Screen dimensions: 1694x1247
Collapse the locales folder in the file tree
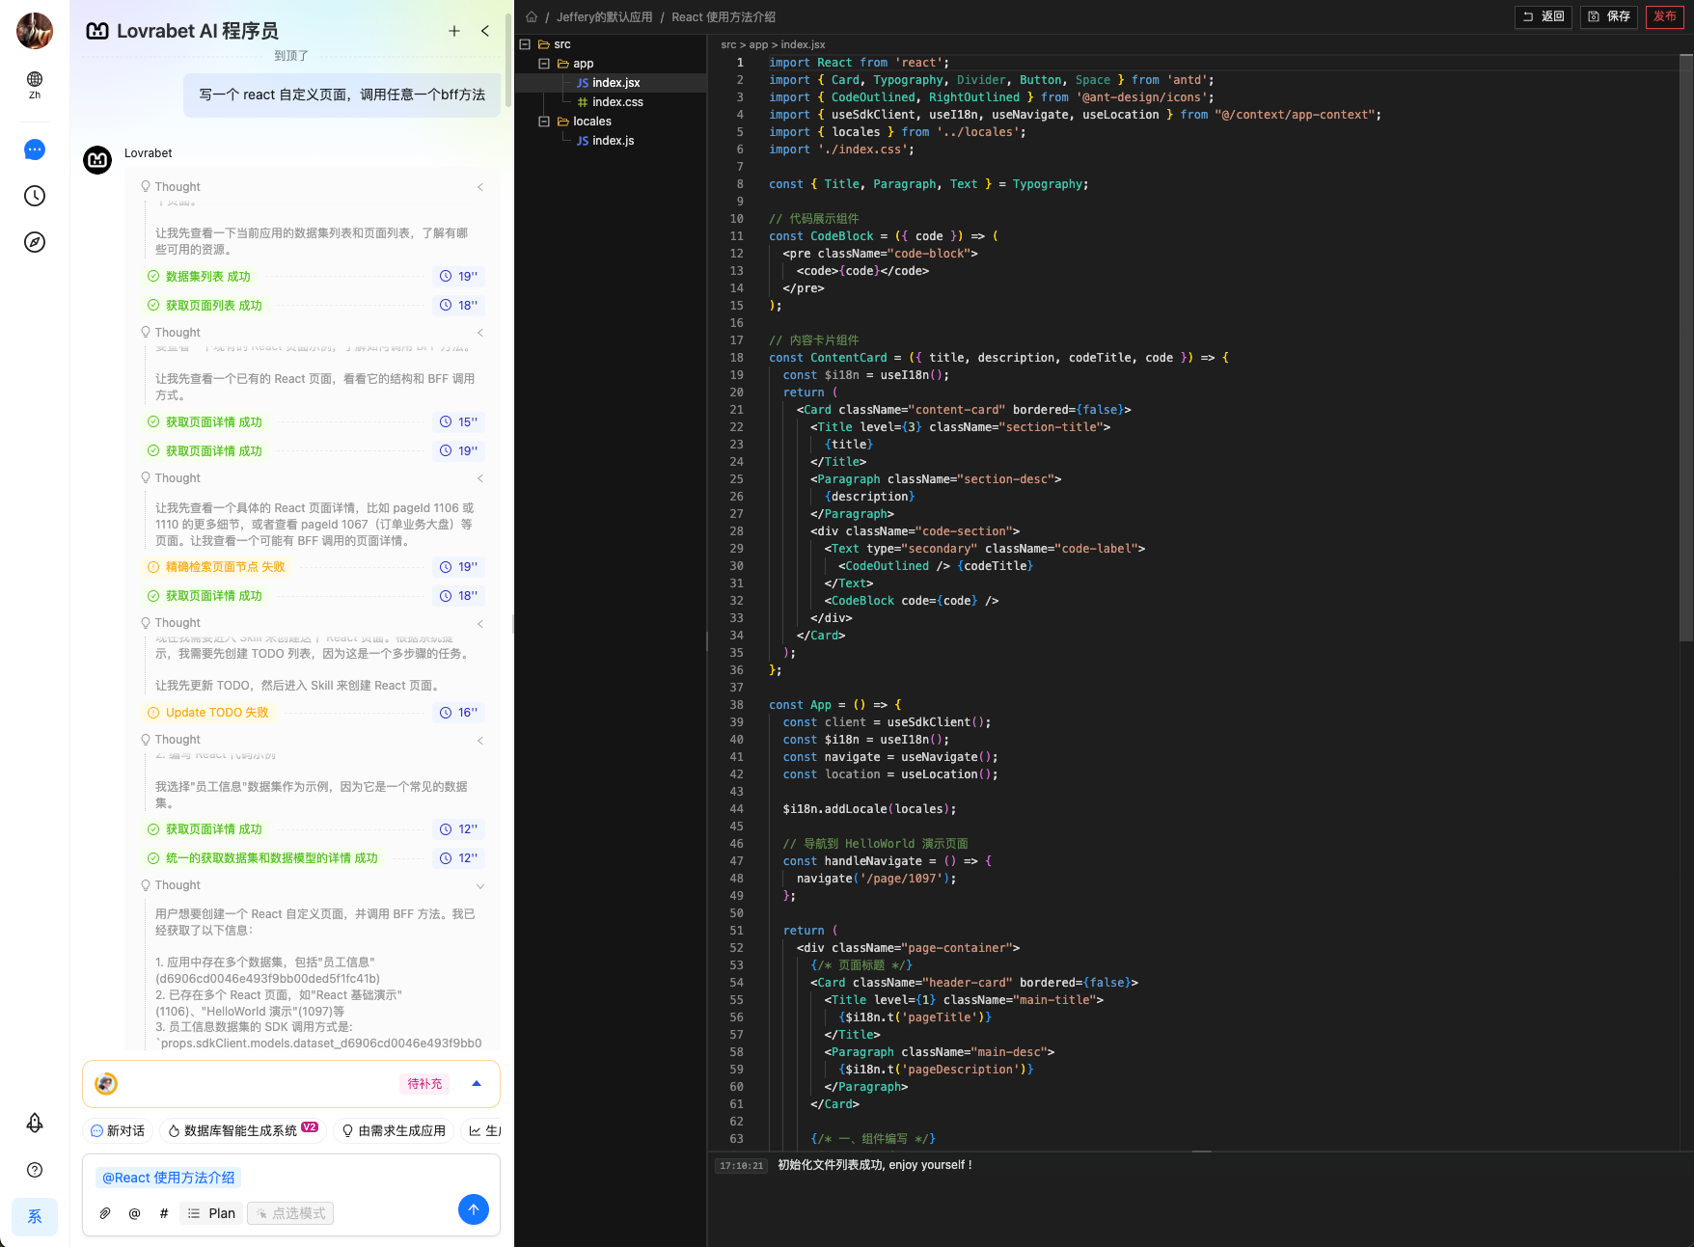(x=544, y=122)
